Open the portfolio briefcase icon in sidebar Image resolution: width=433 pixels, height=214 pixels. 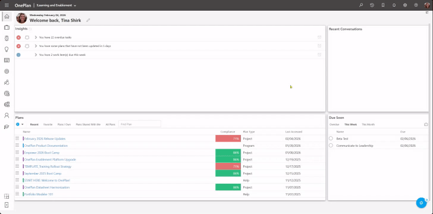pyautogui.click(x=7, y=27)
